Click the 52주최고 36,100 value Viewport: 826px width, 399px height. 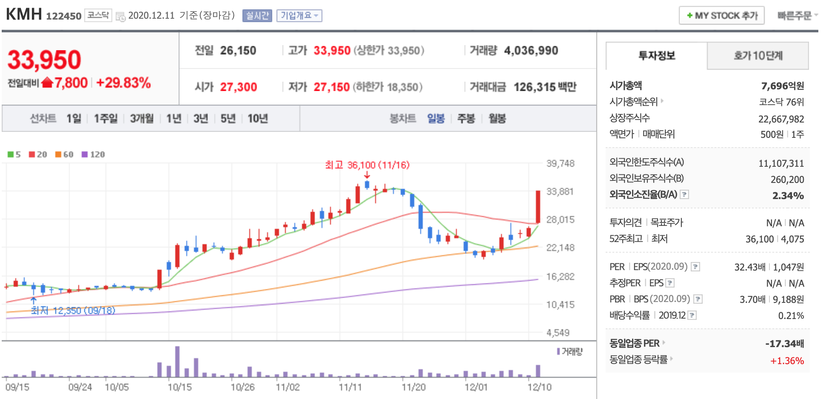pyautogui.click(x=760, y=239)
